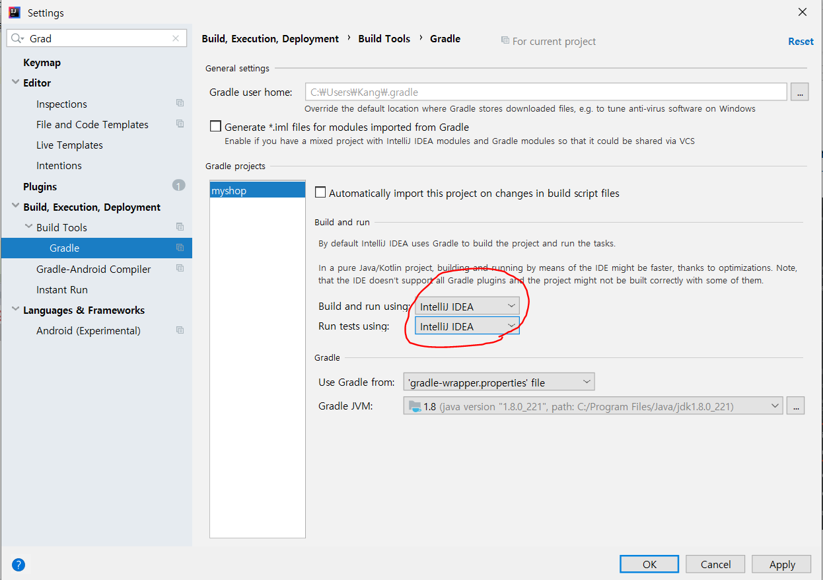Viewport: 823px width, 580px height.
Task: Open Plugins settings page
Action: point(40,186)
